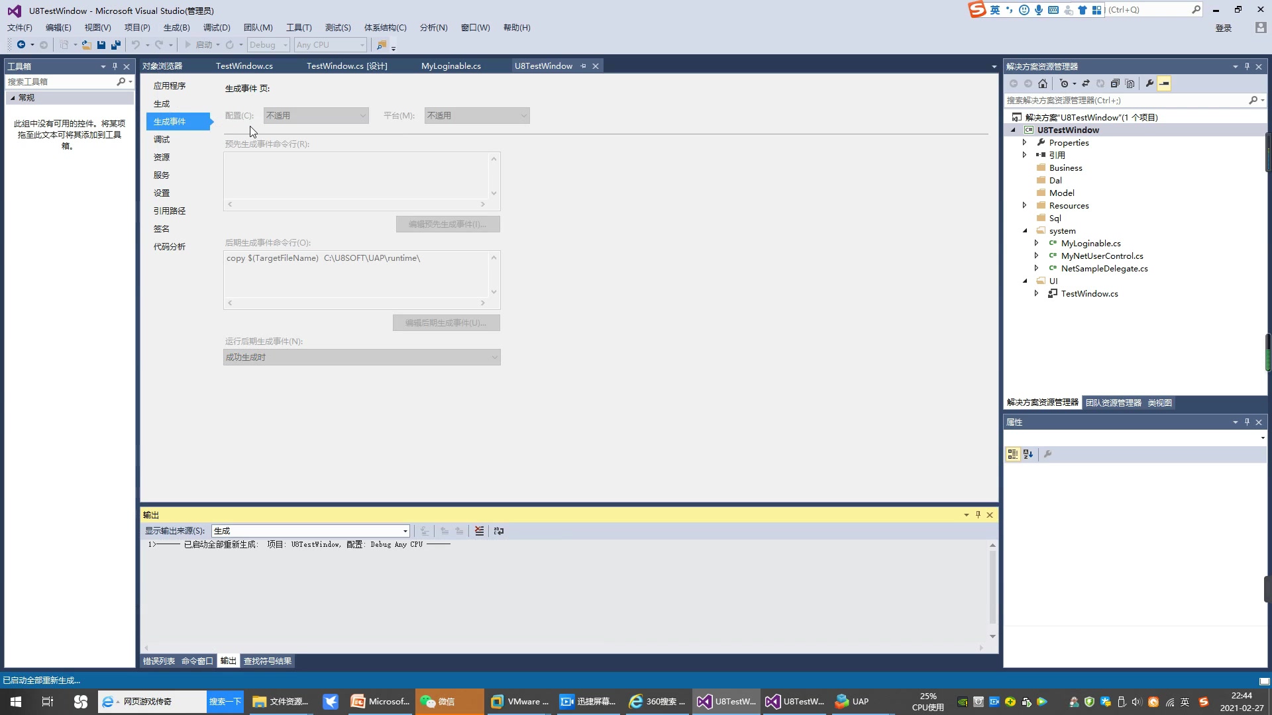Click the Navigate Backward arrow in the toolbar
The image size is (1272, 715).
(x=21, y=44)
